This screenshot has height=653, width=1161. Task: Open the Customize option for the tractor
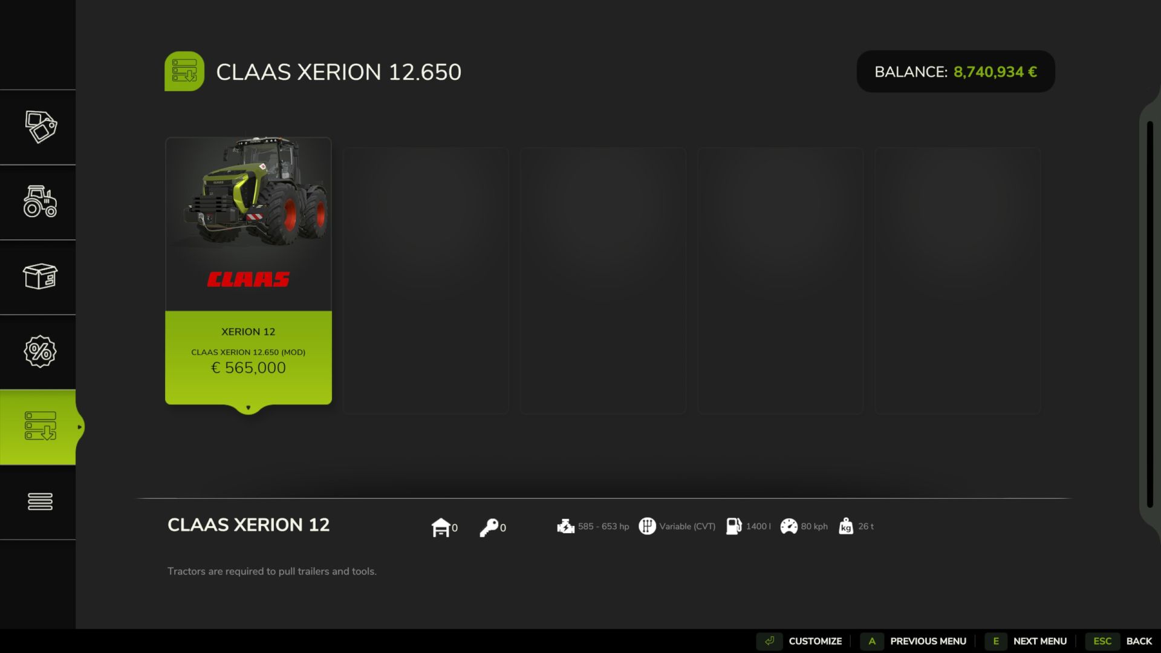pyautogui.click(x=815, y=641)
